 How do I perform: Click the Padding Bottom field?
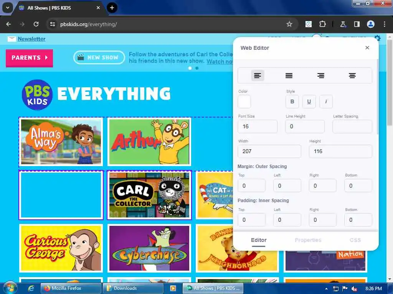(x=358, y=220)
